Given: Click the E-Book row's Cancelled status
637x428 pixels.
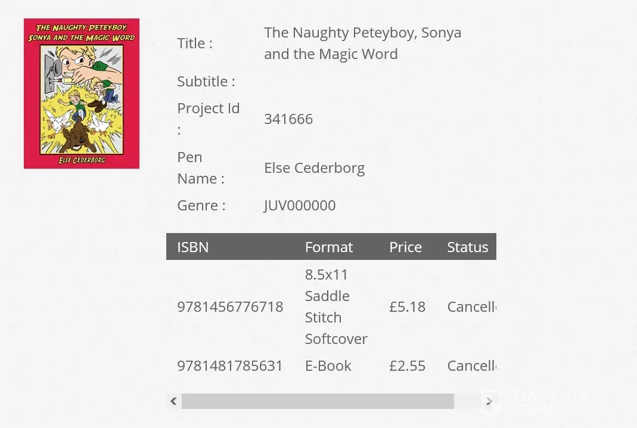Looking at the screenshot, I should pos(471,365).
